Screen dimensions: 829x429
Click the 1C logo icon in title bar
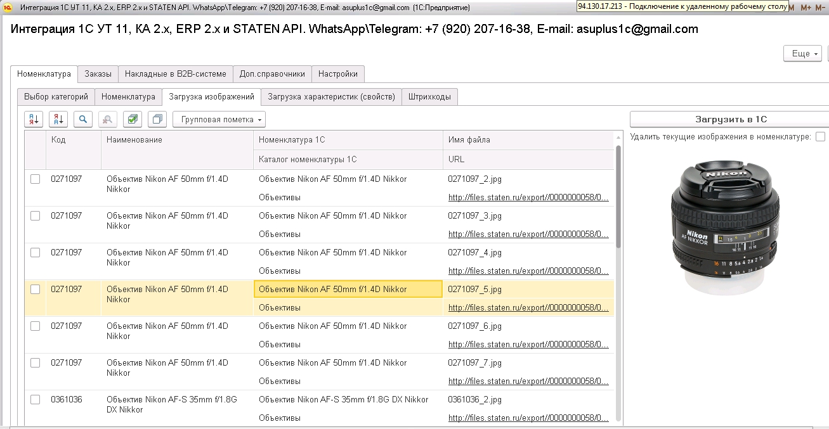click(8, 8)
